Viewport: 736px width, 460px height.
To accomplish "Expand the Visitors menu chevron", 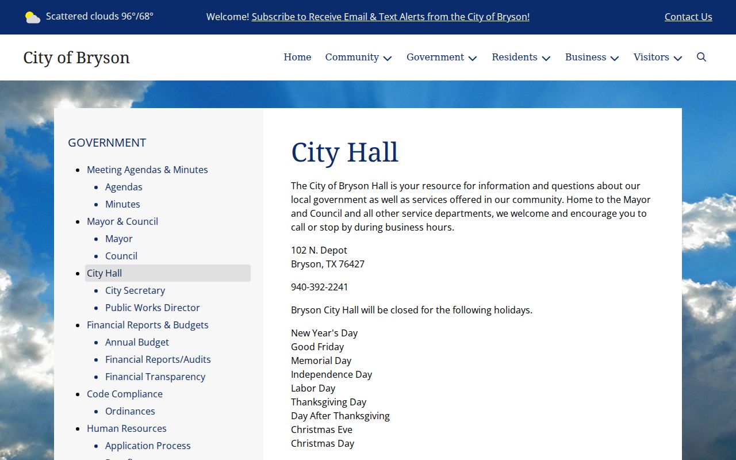I will pyautogui.click(x=678, y=58).
